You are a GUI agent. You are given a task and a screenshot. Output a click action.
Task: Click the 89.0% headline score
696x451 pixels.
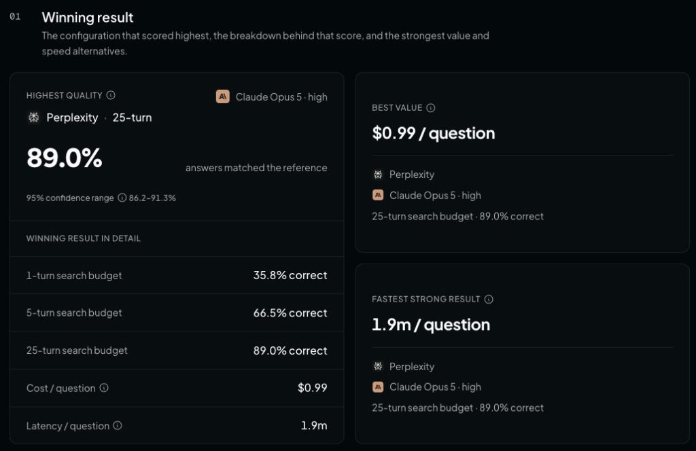tap(65, 158)
